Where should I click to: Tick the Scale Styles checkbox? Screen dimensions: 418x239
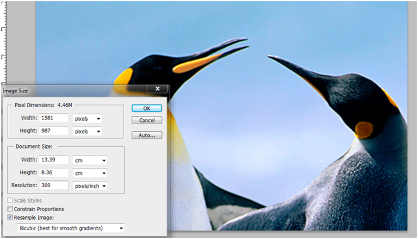[x=10, y=200]
